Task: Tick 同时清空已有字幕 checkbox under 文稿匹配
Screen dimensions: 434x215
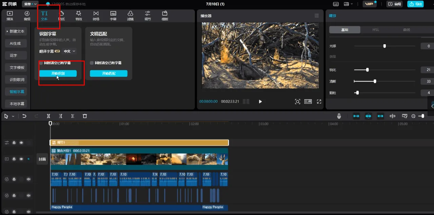Action: click(92, 63)
